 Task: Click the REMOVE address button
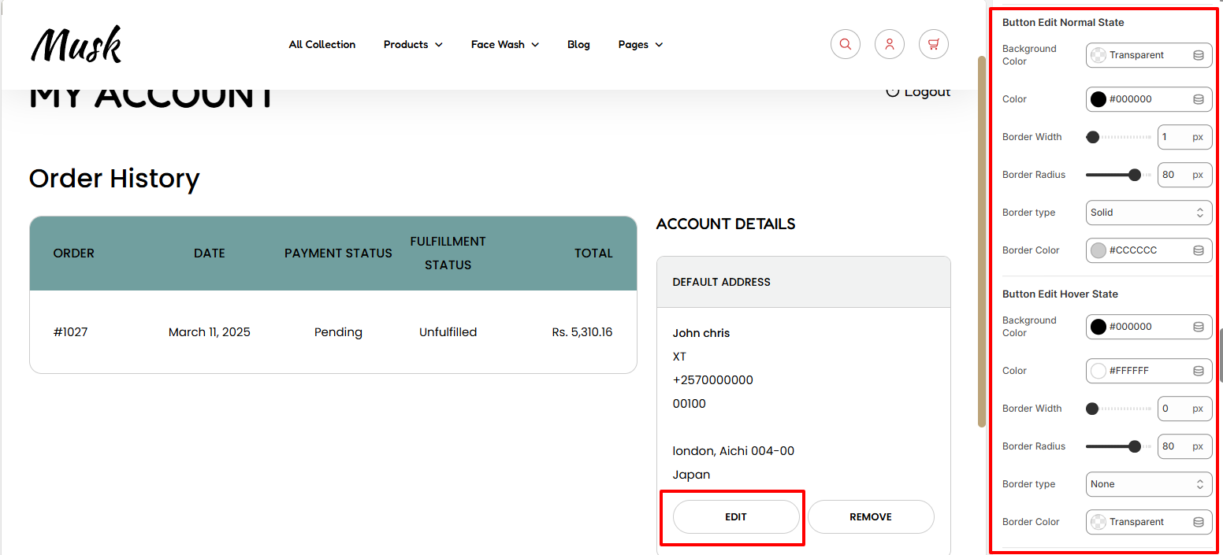(871, 517)
